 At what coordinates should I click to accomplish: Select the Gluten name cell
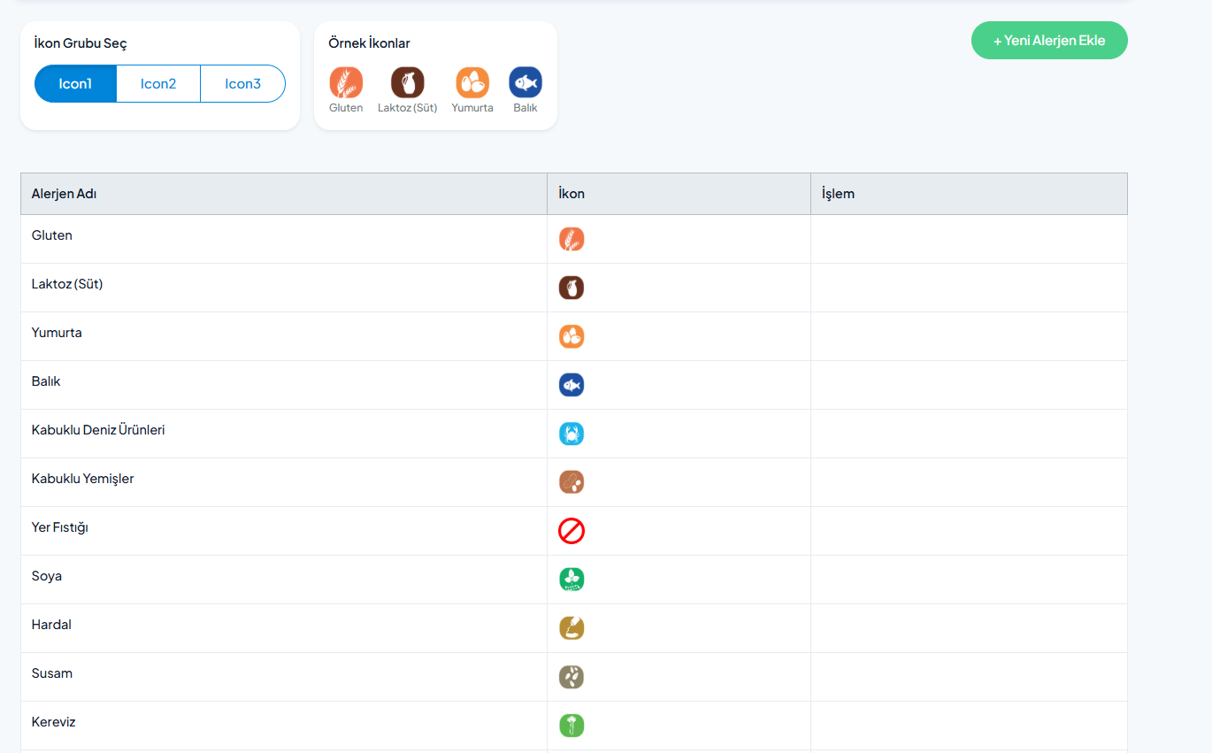(x=284, y=239)
